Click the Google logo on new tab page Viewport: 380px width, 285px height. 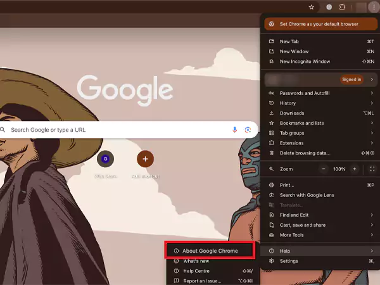pos(125,90)
